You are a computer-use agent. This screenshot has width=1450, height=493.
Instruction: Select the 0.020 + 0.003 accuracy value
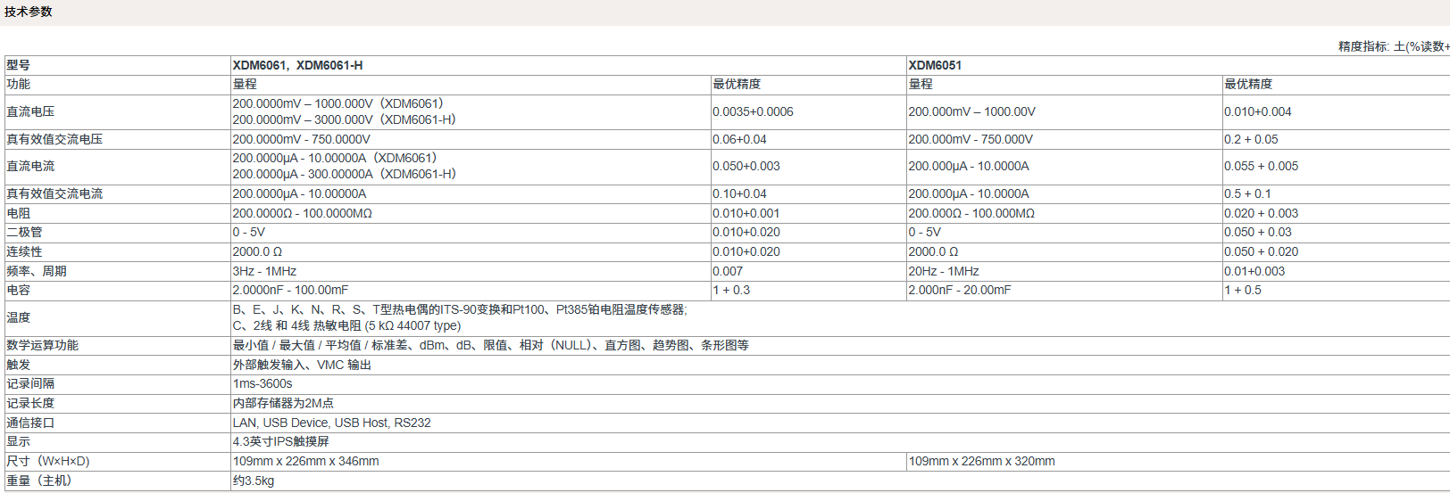pos(1262,213)
